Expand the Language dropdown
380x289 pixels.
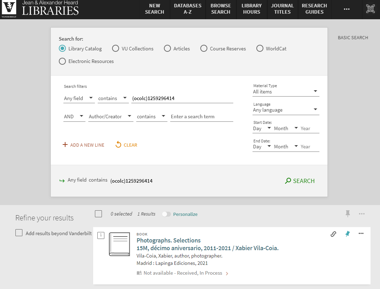click(x=286, y=110)
